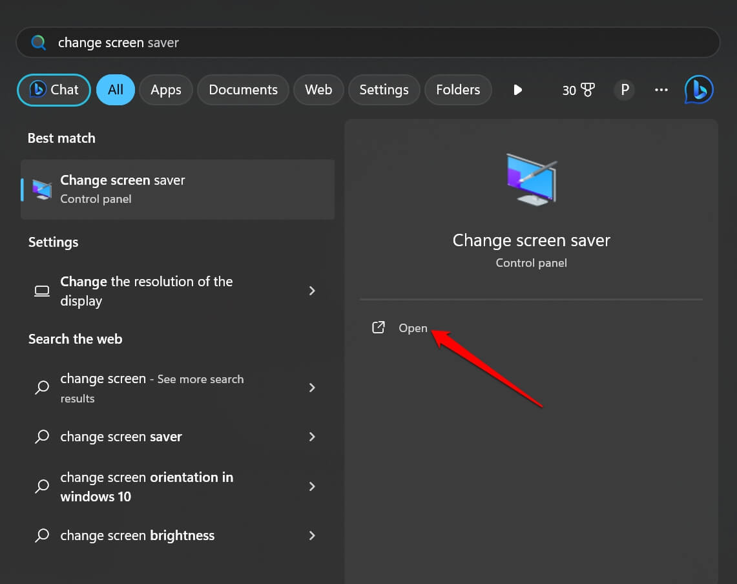Screen dimensions: 737x584
Task: Show more filters with the play arrow
Action: coord(517,90)
